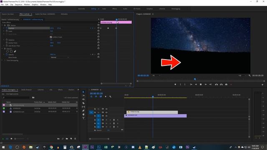Viewport: 267px width, 150px height.
Task: Open Chrome from the Windows taskbar
Action: coord(51,147)
